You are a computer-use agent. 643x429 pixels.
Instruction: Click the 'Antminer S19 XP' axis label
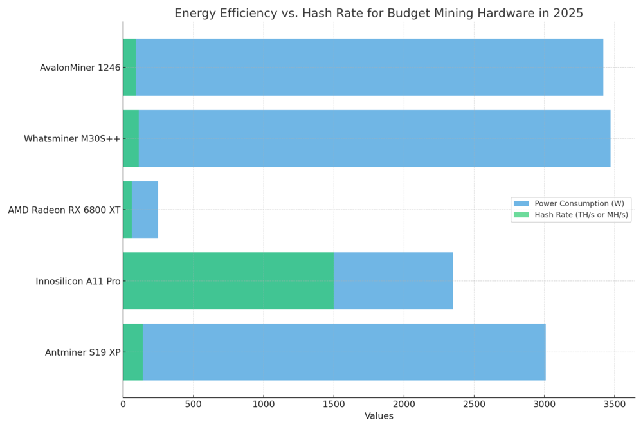click(x=82, y=352)
